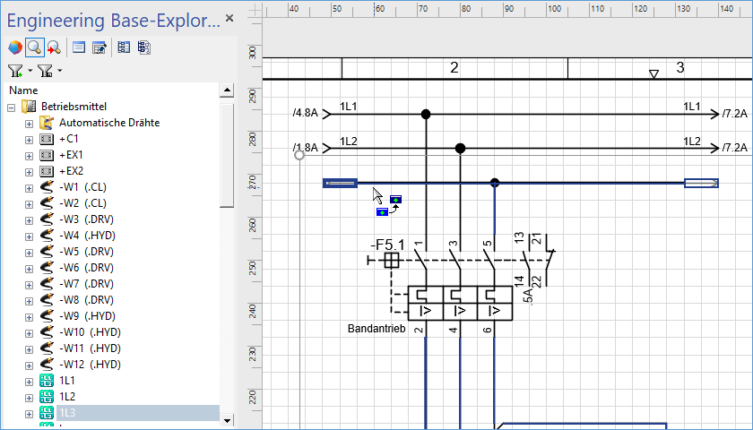Expand the Automatische Drähte node
Viewport: 753px width, 430px height.
30,123
